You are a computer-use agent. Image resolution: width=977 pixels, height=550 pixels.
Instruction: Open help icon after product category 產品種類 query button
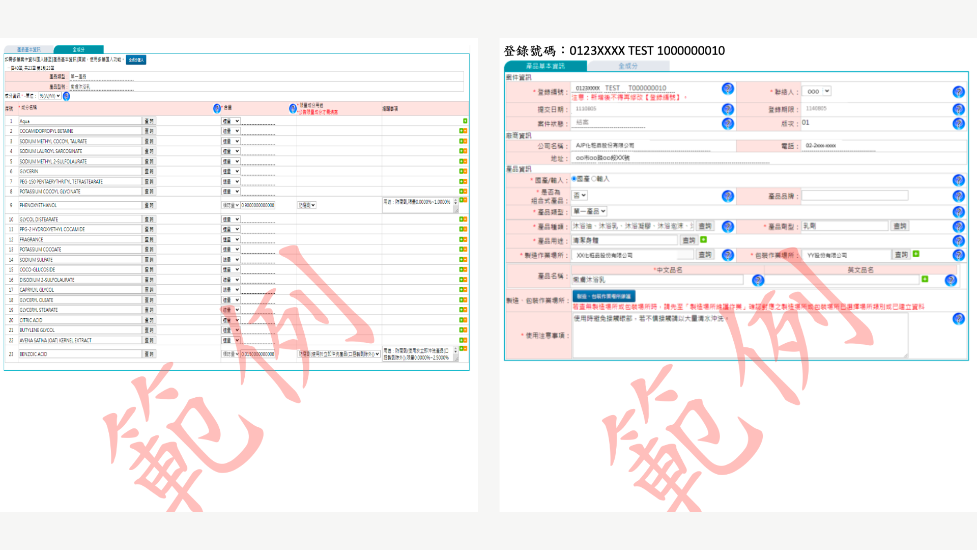728,227
